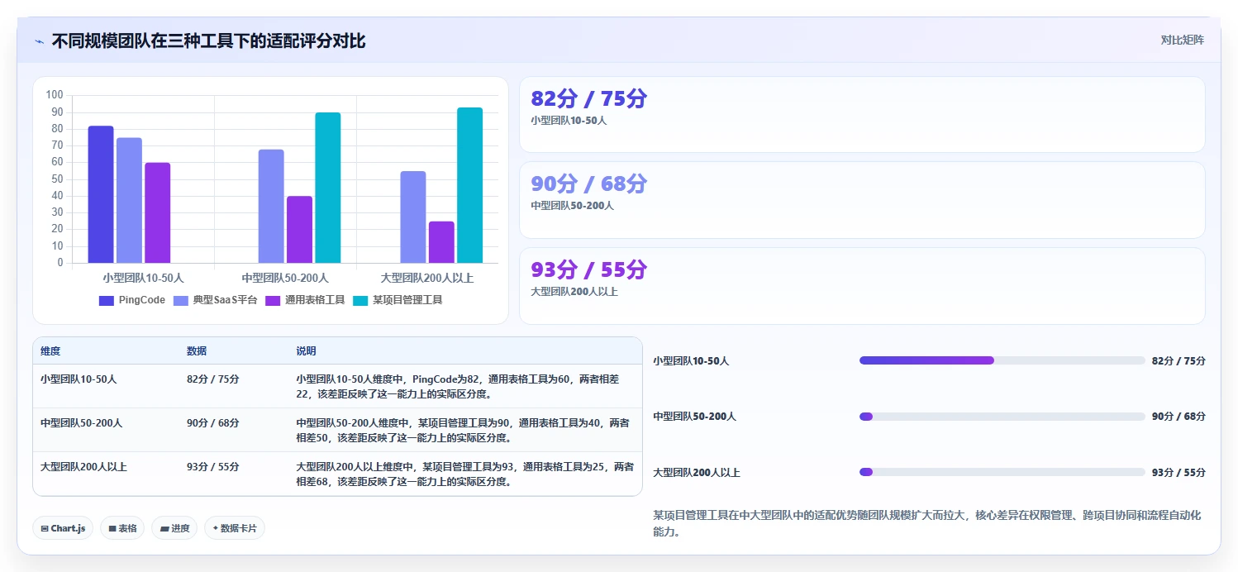Click the 某项目管理工具 bar for 大型团队200人以上
This screenshot has height=572, width=1238.
pyautogui.click(x=470, y=185)
